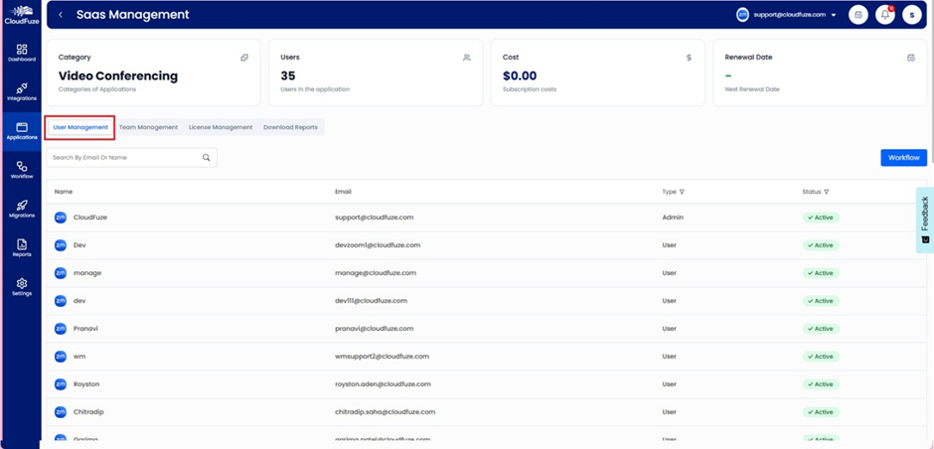This screenshot has height=449, width=934.
Task: Expand the support@cloudfuze.com account dropdown
Action: [x=834, y=15]
